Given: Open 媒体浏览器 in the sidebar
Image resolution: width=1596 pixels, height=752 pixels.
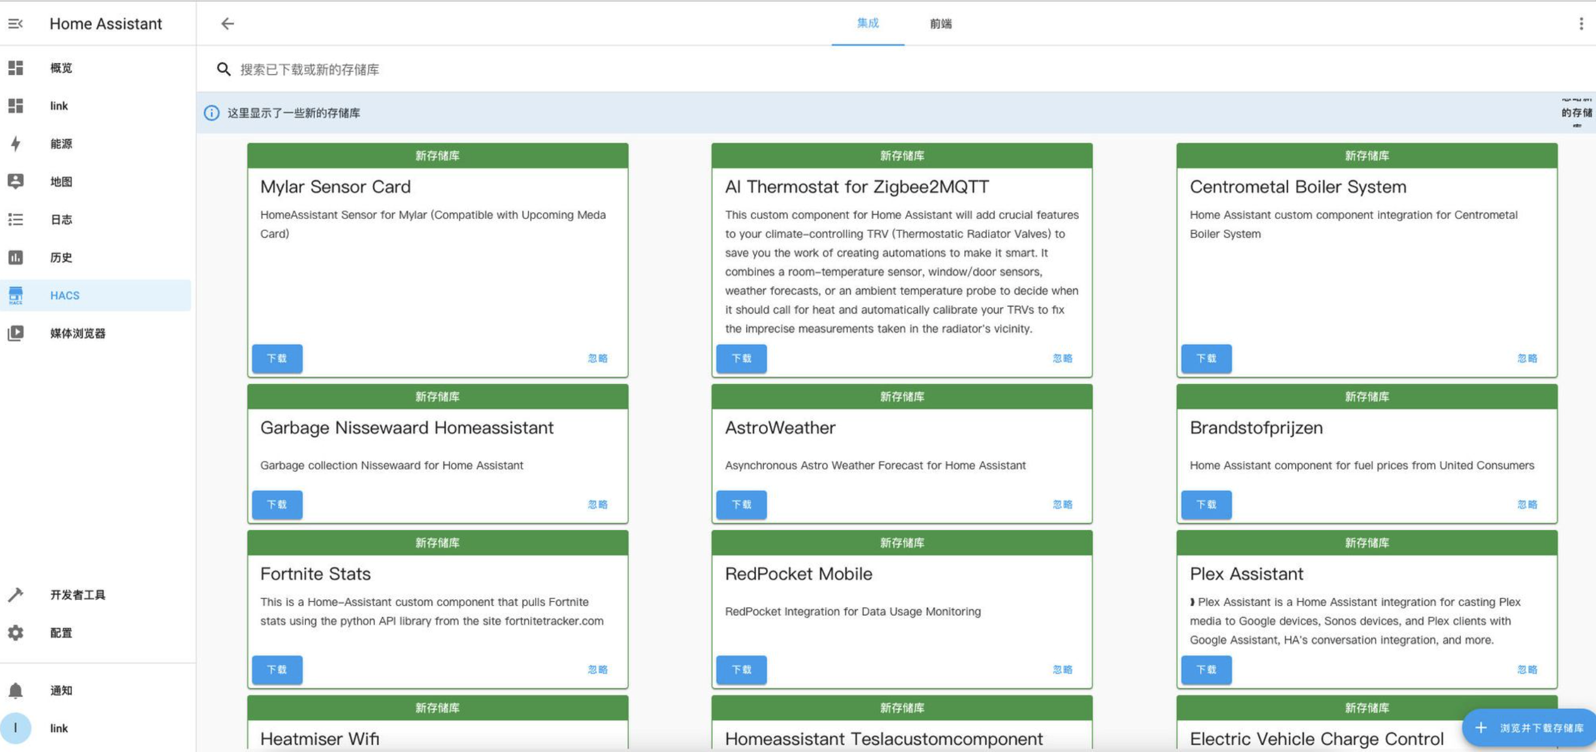Looking at the screenshot, I should pos(95,333).
